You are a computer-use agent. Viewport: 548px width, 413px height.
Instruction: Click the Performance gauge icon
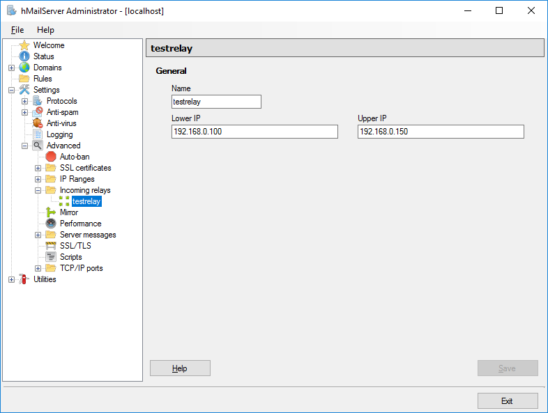pos(51,224)
